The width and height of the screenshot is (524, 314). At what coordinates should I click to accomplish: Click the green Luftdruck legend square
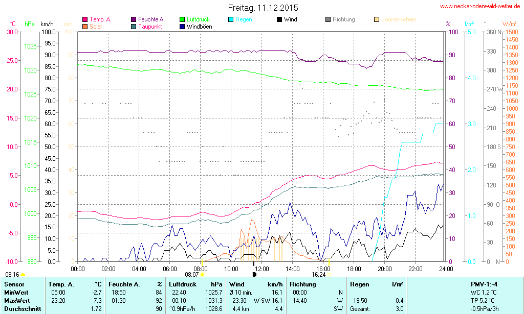click(182, 20)
